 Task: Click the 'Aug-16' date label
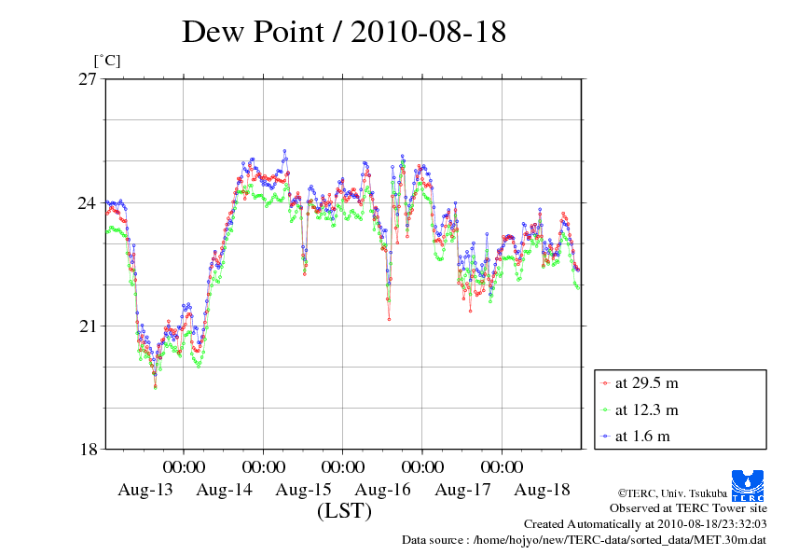382,490
